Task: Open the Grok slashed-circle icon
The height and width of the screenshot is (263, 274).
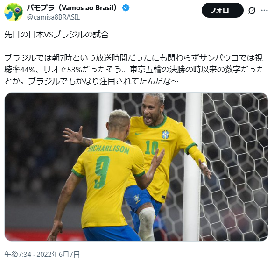Action: tap(252, 10)
